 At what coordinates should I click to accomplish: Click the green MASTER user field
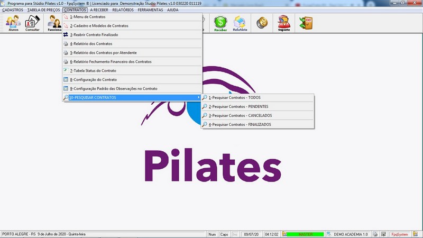(x=306, y=234)
